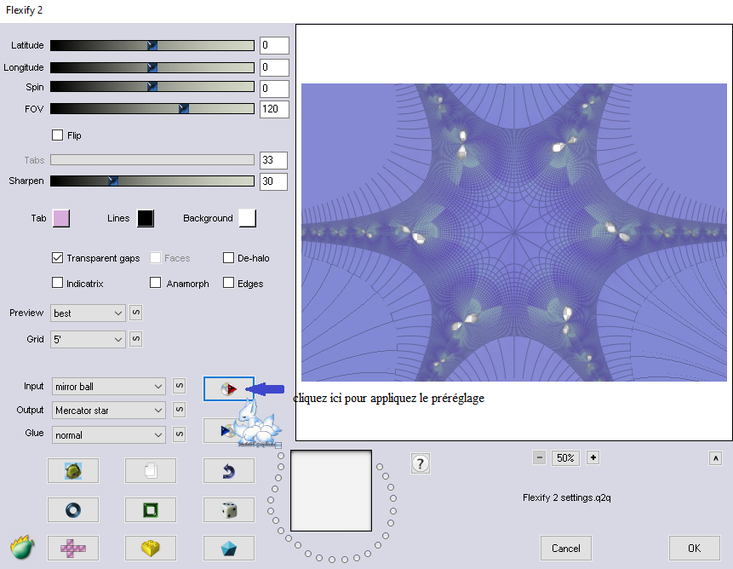Screen dimensions: 733x569
Task: Click the 'Flexify 2 settings.q2q' text
Action: click(x=567, y=497)
